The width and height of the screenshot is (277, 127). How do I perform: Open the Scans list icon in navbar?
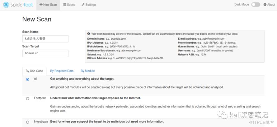click(64, 5)
